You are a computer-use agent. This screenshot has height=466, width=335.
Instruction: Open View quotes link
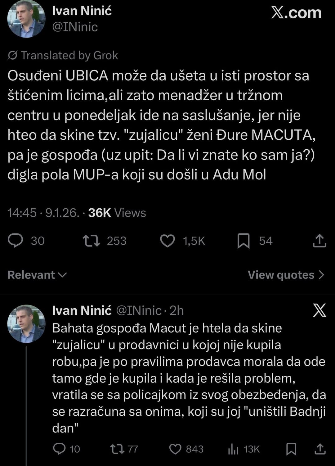286,275
